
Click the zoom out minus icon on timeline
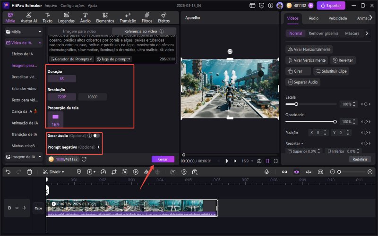[x=332, y=172]
